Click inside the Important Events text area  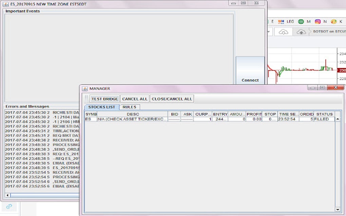[119, 58]
